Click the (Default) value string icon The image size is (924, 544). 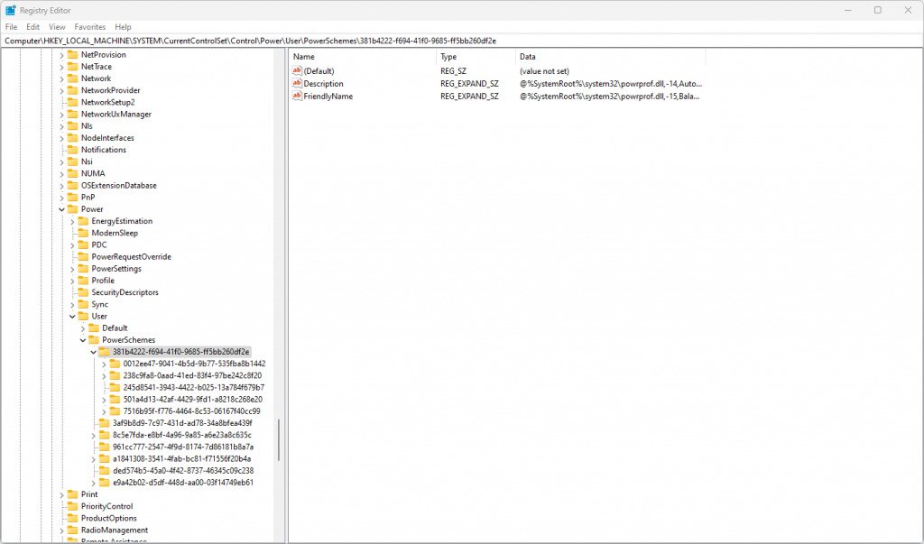pyautogui.click(x=297, y=71)
